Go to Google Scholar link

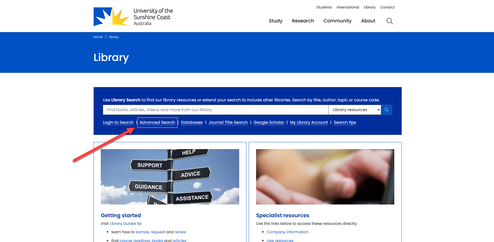(269, 122)
